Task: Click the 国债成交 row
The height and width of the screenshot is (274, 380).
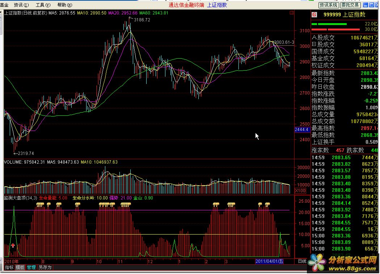Action: [x=345, y=51]
